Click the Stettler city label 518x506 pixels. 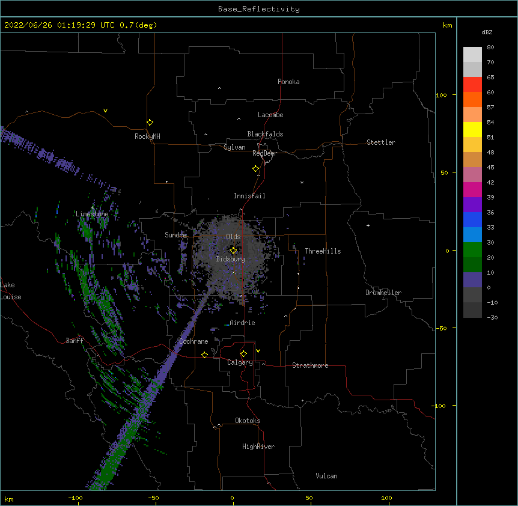[x=381, y=142]
